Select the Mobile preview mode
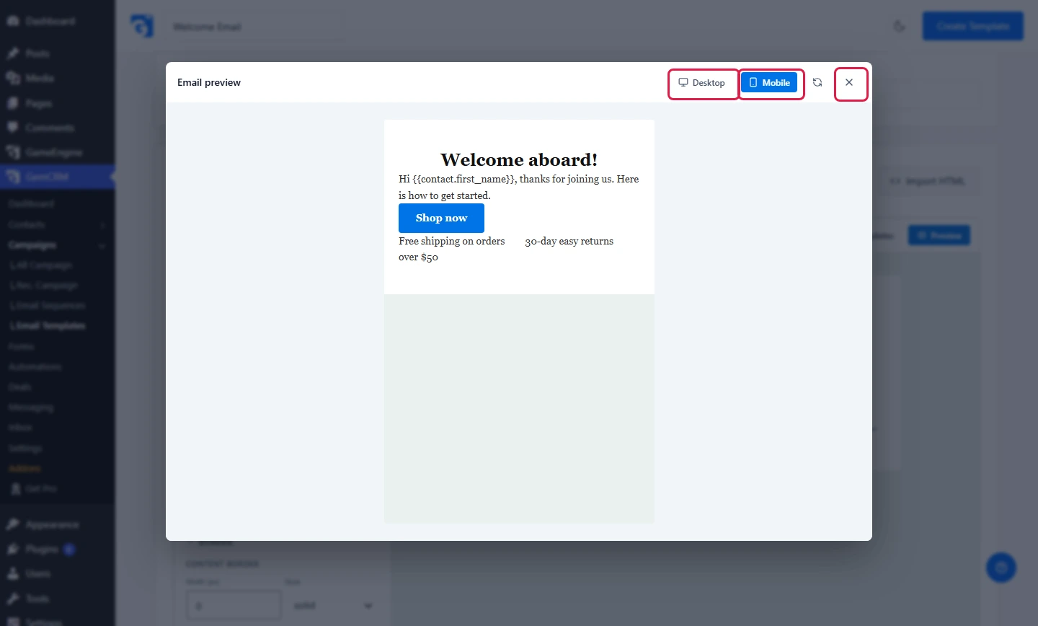 click(x=769, y=83)
